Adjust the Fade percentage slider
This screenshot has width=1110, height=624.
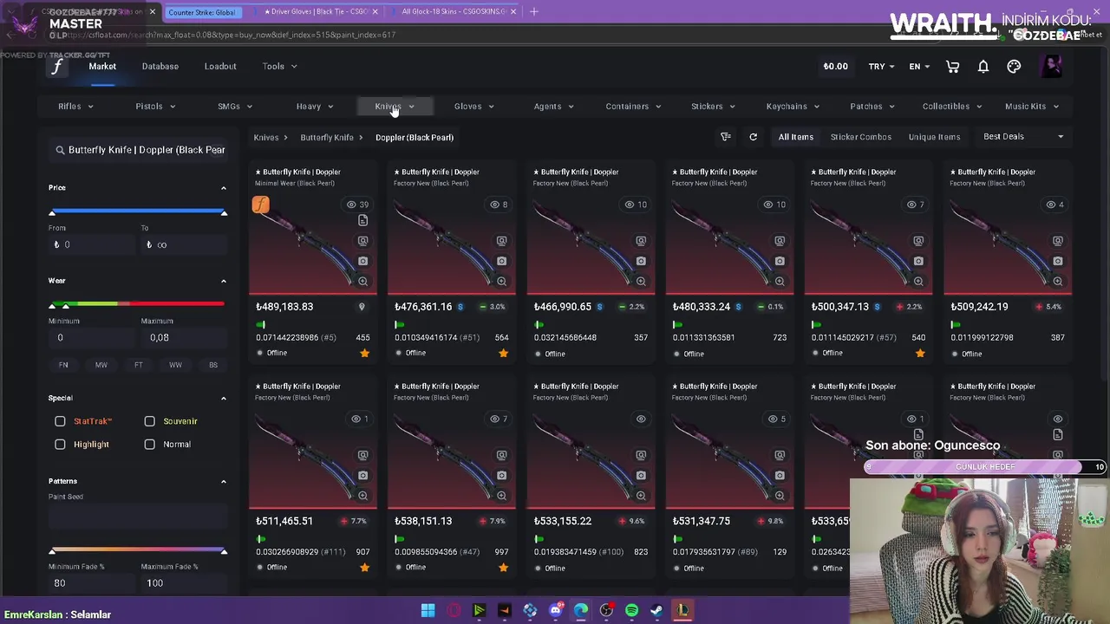tap(138, 550)
